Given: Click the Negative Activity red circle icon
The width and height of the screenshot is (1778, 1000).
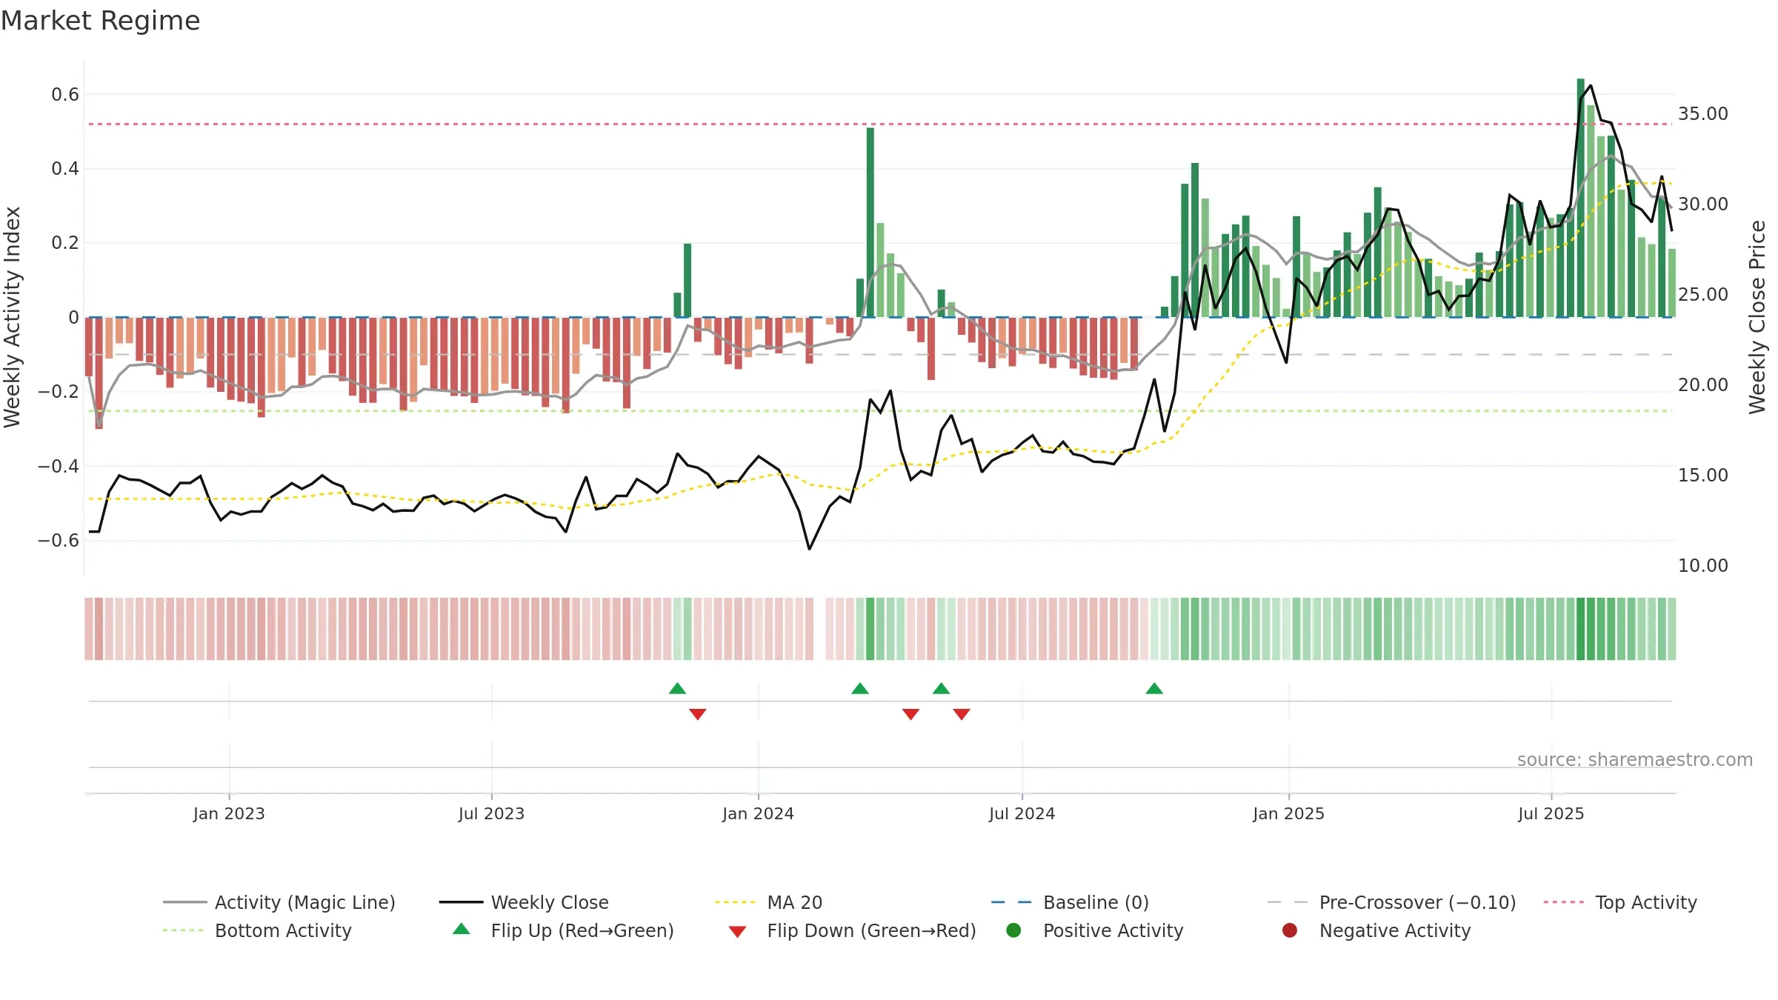Looking at the screenshot, I should 1290,930.
